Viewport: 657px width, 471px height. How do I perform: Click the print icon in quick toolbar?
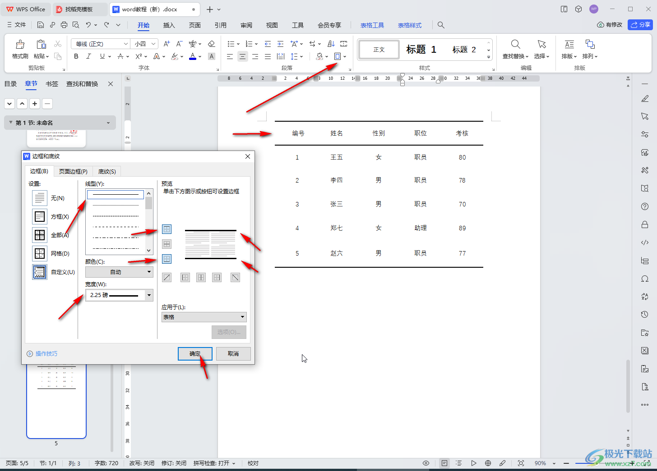[x=64, y=25]
